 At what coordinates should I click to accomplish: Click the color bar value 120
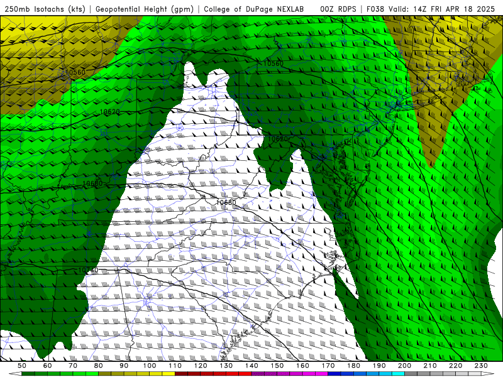pos(201,366)
